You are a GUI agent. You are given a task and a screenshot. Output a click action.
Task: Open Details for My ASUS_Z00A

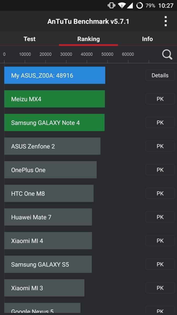coord(160,75)
